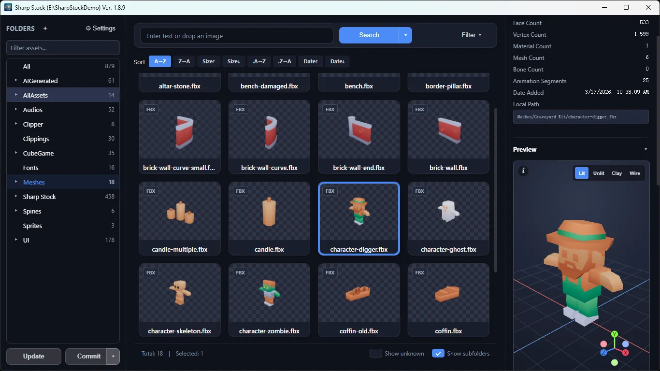Sort by Date descending
This screenshot has width=660, height=371.
coord(337,61)
